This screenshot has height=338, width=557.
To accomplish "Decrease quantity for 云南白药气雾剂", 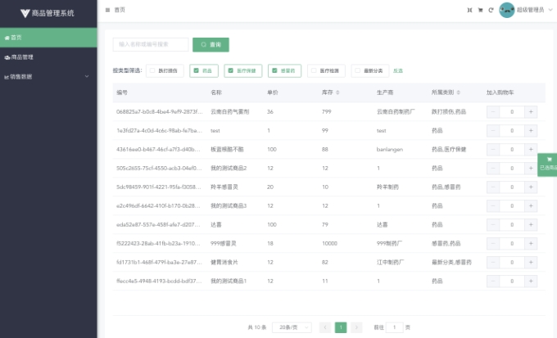I will [493, 112].
